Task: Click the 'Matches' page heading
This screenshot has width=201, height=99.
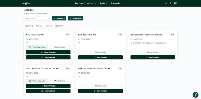Action: [28, 10]
